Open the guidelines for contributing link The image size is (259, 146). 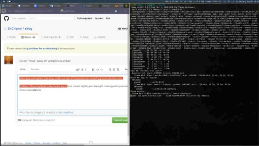tap(41, 49)
